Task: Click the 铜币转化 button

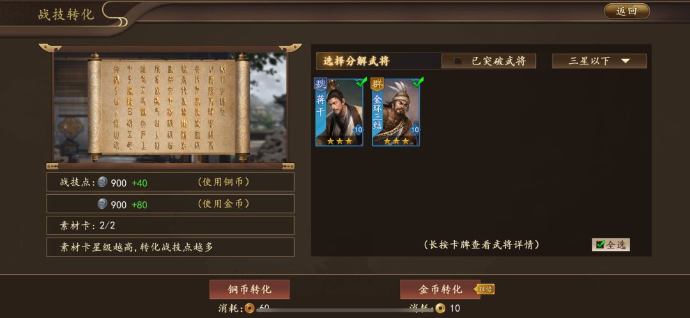Action: [x=250, y=289]
